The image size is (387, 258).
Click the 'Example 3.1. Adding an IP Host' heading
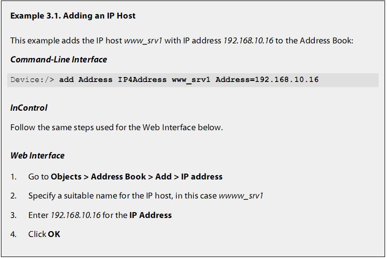[x=73, y=16]
